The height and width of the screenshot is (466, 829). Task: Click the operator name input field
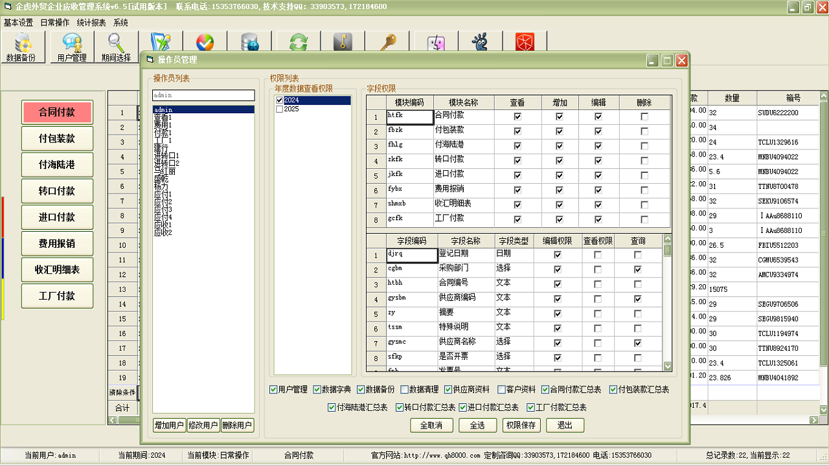[203, 95]
